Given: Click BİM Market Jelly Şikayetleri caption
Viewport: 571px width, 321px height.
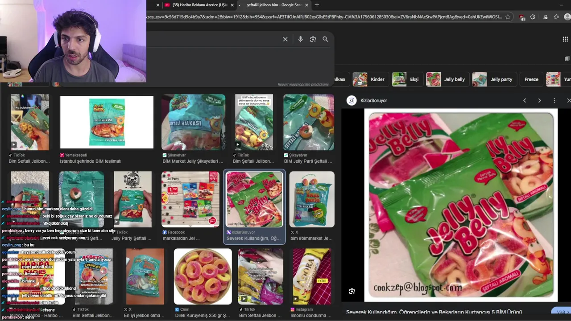Looking at the screenshot, I should pyautogui.click(x=193, y=161).
